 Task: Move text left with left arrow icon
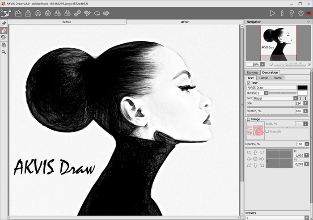click(249, 159)
